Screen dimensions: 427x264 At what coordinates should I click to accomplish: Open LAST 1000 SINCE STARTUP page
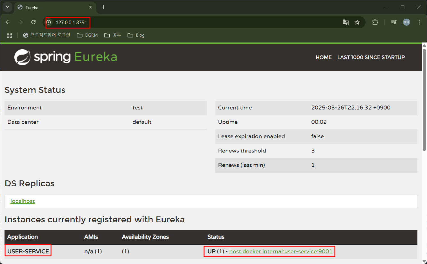[371, 57]
